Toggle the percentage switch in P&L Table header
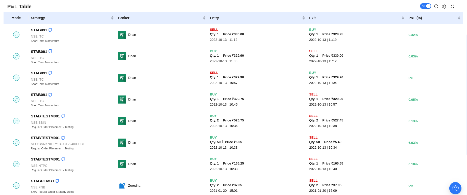Viewport: 467px width, 195px height. (x=425, y=6)
